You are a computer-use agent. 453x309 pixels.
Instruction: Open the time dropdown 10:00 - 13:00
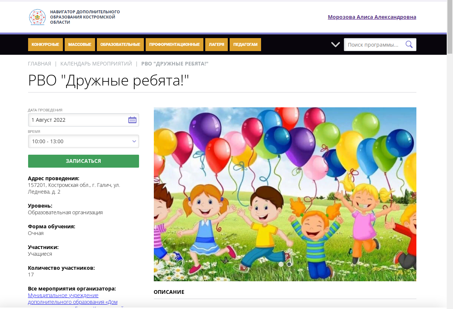pyautogui.click(x=84, y=141)
